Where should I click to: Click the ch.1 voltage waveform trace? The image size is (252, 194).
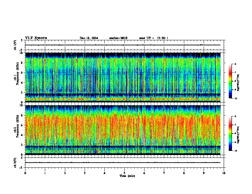(x=123, y=45)
